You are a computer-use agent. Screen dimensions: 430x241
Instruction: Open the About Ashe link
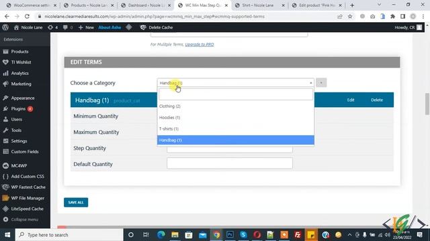tap(110, 27)
